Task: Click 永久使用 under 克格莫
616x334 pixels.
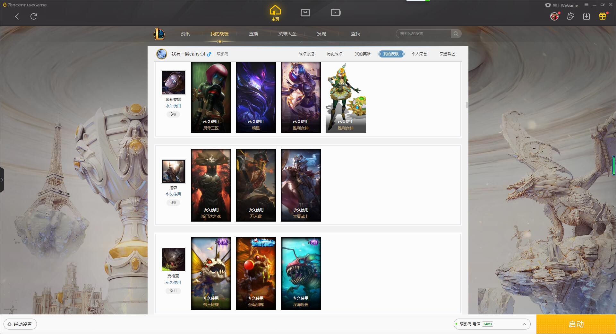Action: (173, 283)
